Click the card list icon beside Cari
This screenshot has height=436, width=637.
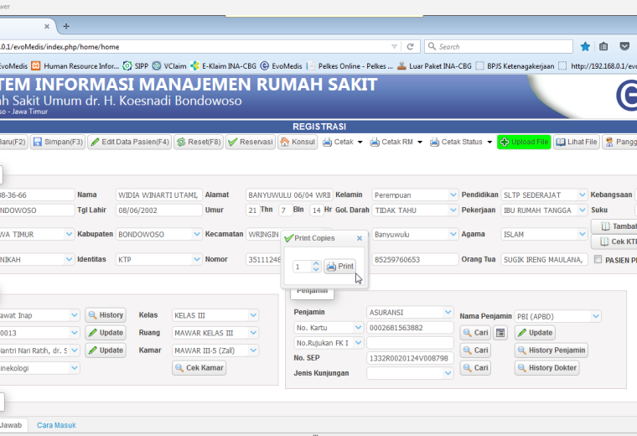click(x=500, y=333)
